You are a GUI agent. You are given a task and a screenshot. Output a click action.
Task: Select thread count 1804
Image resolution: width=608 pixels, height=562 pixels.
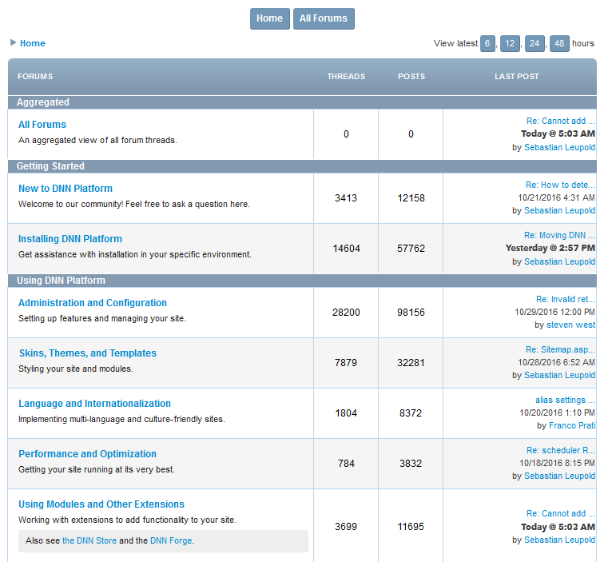[x=346, y=413]
